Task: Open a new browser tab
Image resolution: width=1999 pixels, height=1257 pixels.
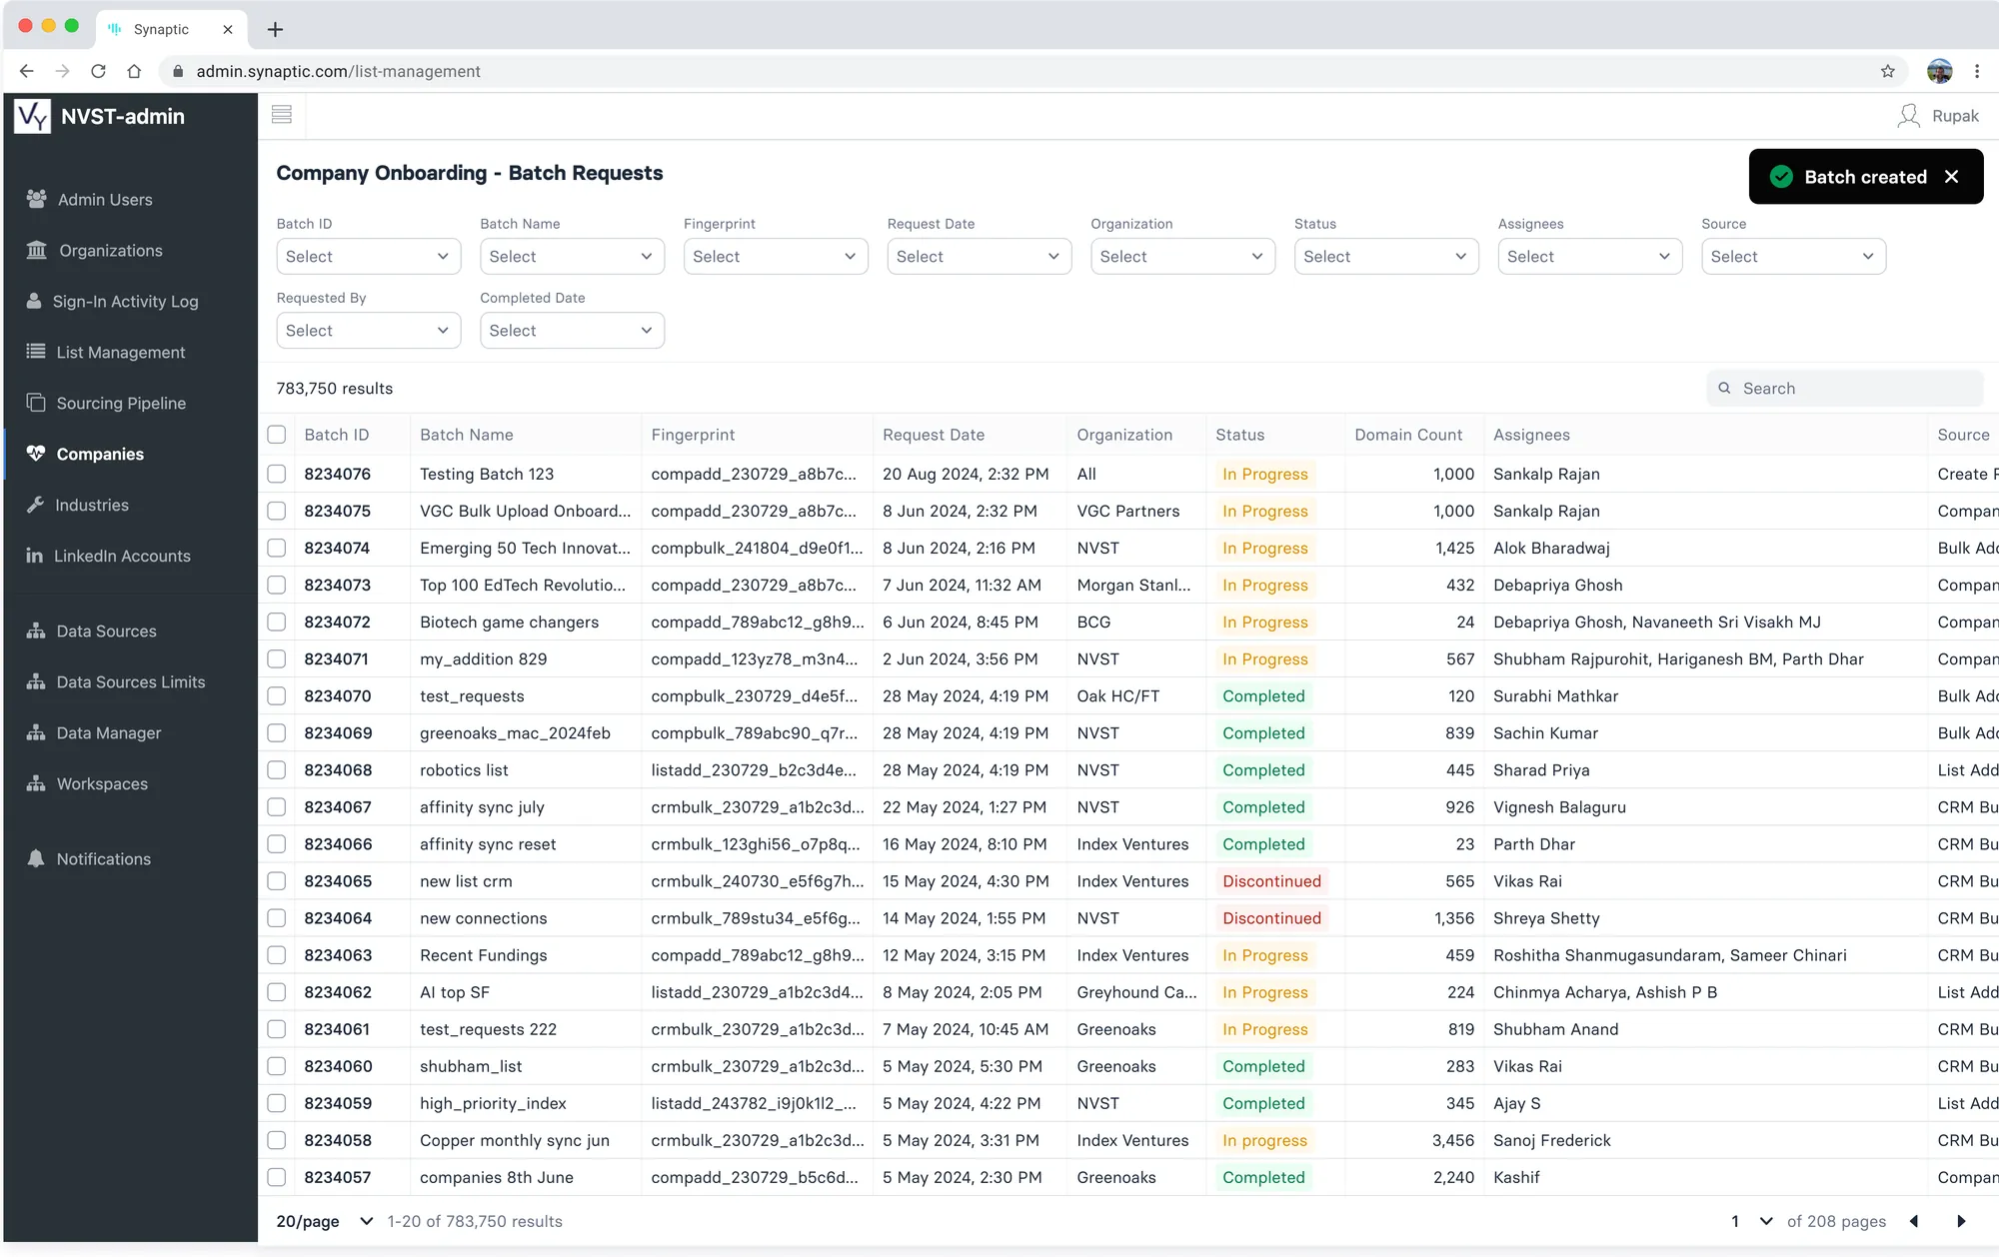Action: click(x=275, y=29)
